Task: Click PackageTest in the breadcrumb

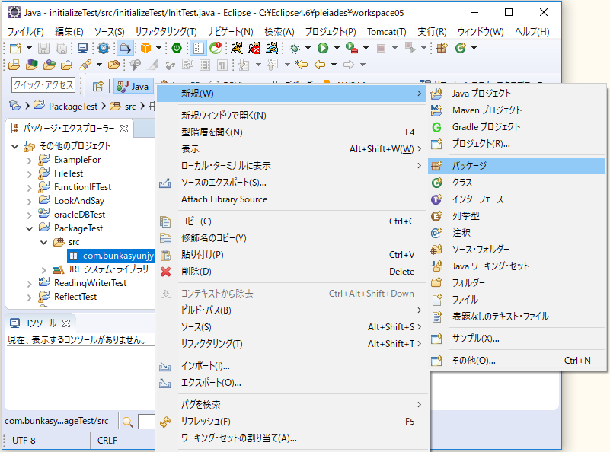Action: (73, 106)
